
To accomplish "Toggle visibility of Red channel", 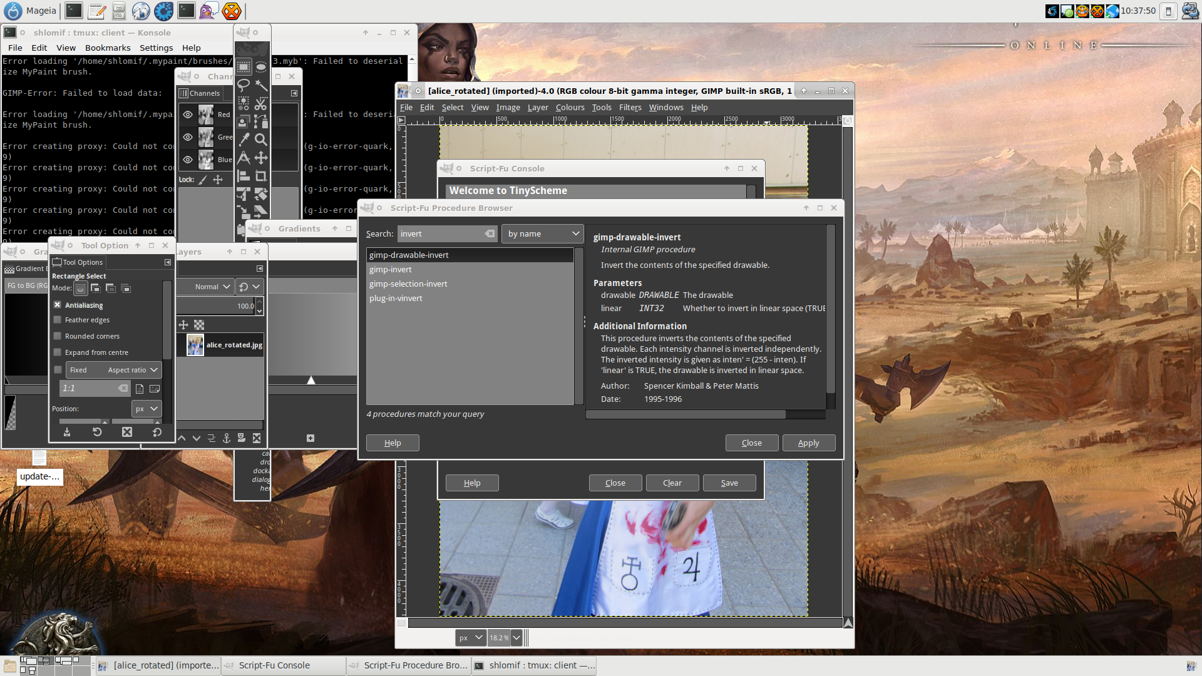I will (188, 115).
